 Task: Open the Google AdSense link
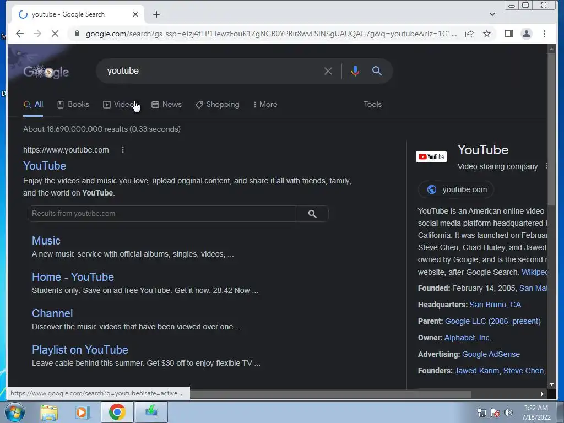pos(491,354)
